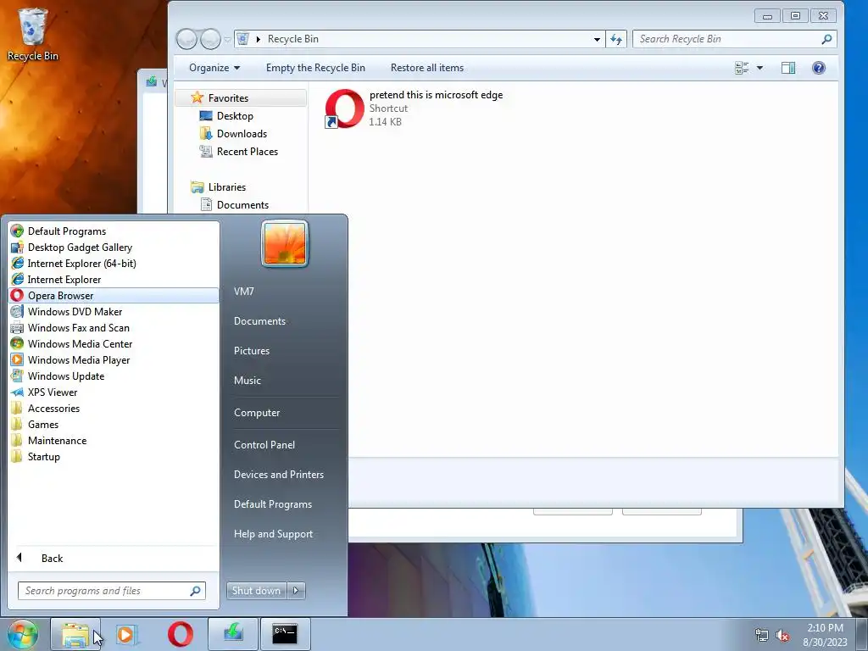Open Windows Update

tap(114, 376)
